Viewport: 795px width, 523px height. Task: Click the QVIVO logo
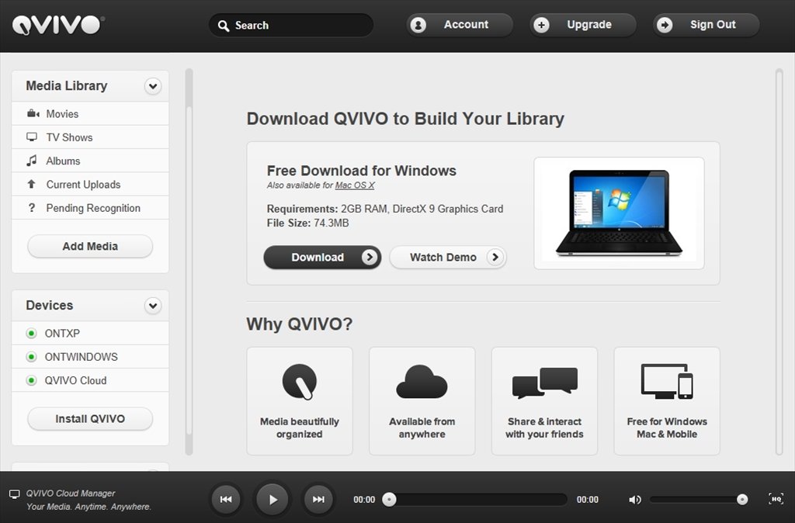tap(58, 25)
